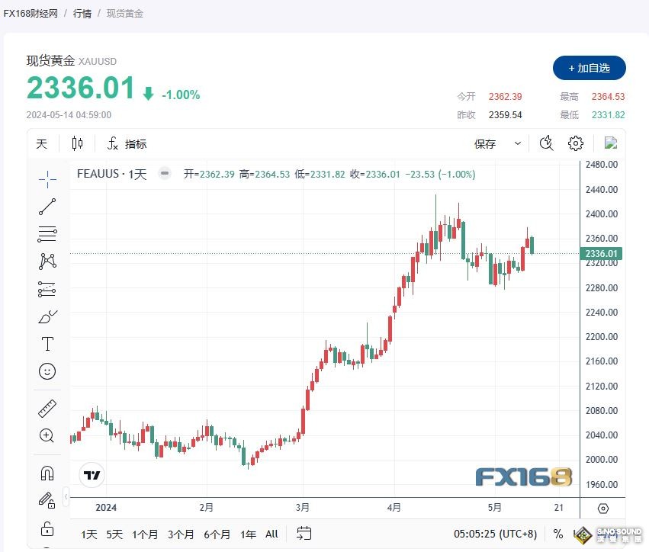Open the 天 interval dropdown
Screen dimensions: 649x552
[x=42, y=143]
